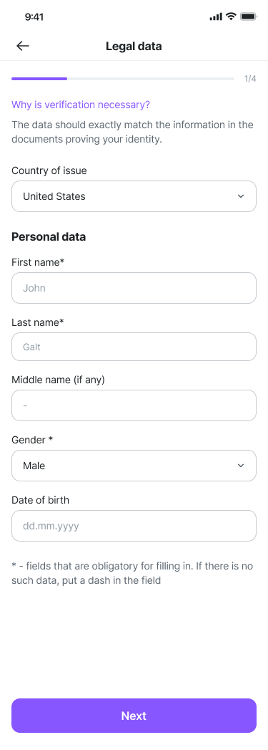This screenshot has width=268, height=750.
Task: Focus the Last name input field
Action: (134, 347)
